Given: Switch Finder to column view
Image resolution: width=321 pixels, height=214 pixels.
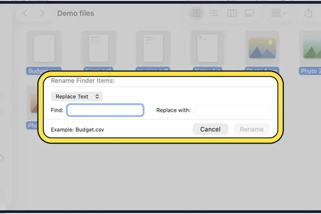Looking at the screenshot, I should click(x=232, y=13).
